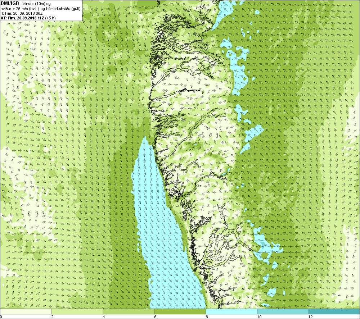The height and width of the screenshot is (319, 360).
Task: Click the color band above 12 m/s
Action: 334,311
